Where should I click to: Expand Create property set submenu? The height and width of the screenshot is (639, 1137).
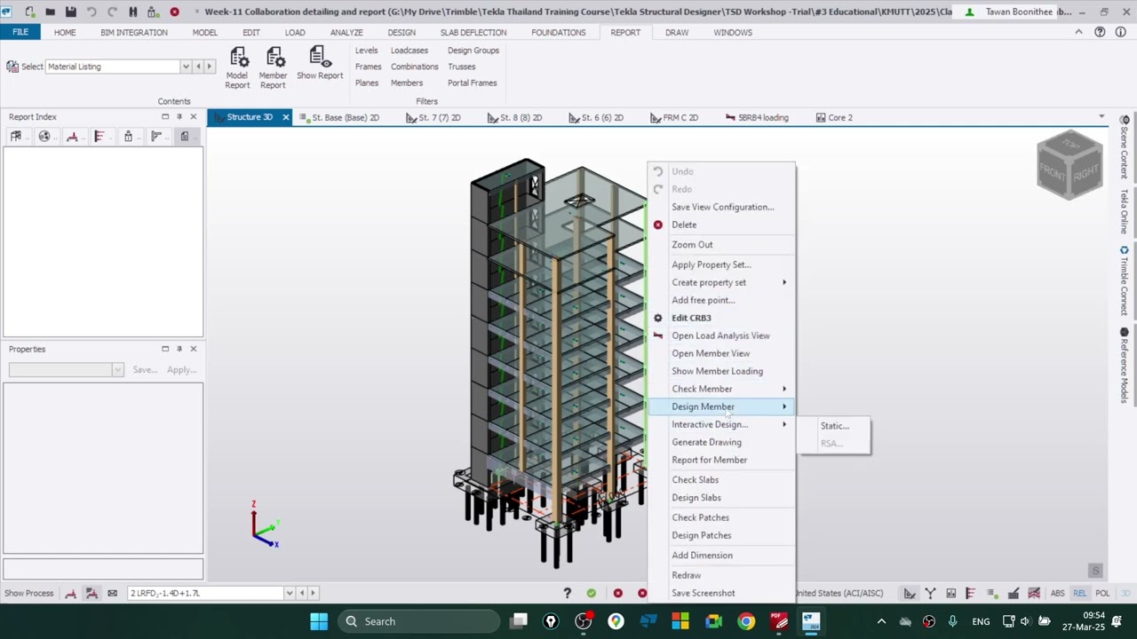point(721,282)
